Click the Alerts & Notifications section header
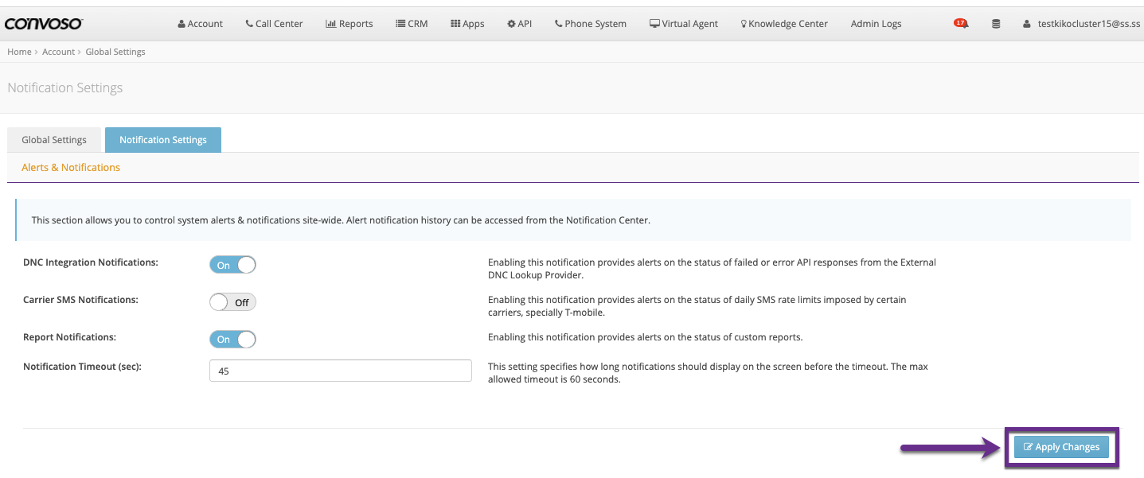This screenshot has width=1144, height=478. tap(71, 167)
